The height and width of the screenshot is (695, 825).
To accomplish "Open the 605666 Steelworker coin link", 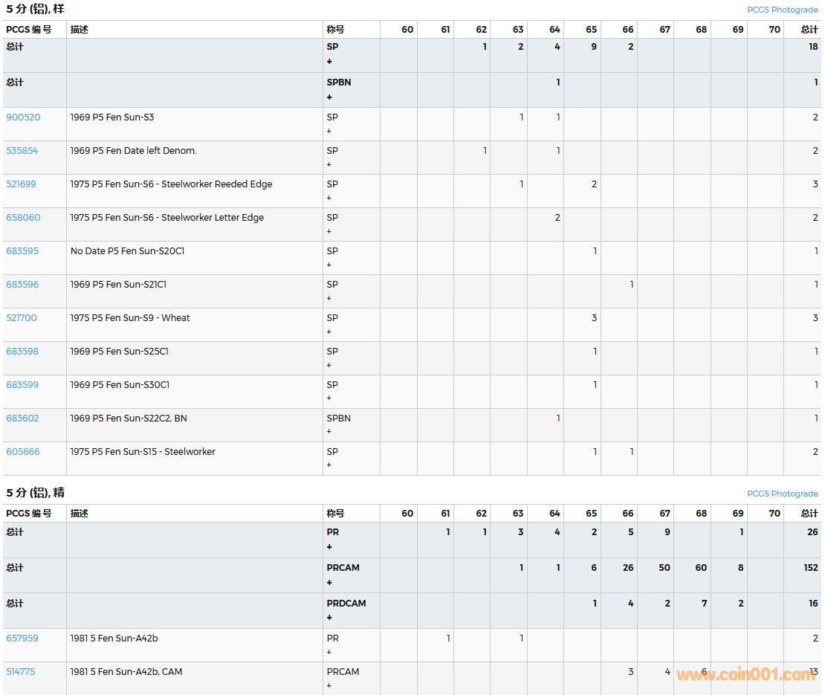I will point(23,452).
